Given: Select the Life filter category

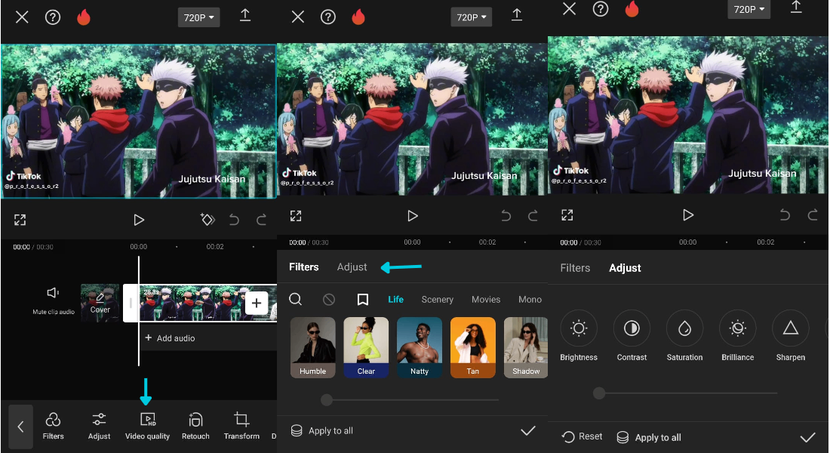Looking at the screenshot, I should coord(395,299).
